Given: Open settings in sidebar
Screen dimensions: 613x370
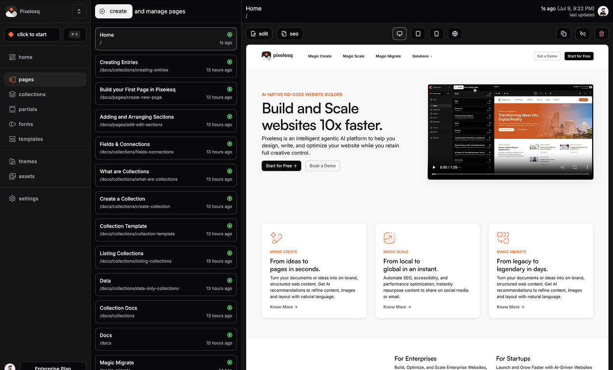Looking at the screenshot, I should tap(45, 199).
